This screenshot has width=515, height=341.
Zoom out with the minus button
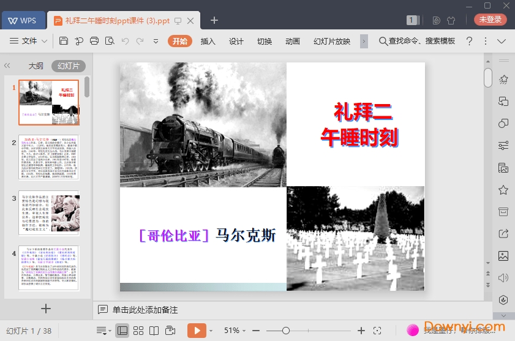256,331
